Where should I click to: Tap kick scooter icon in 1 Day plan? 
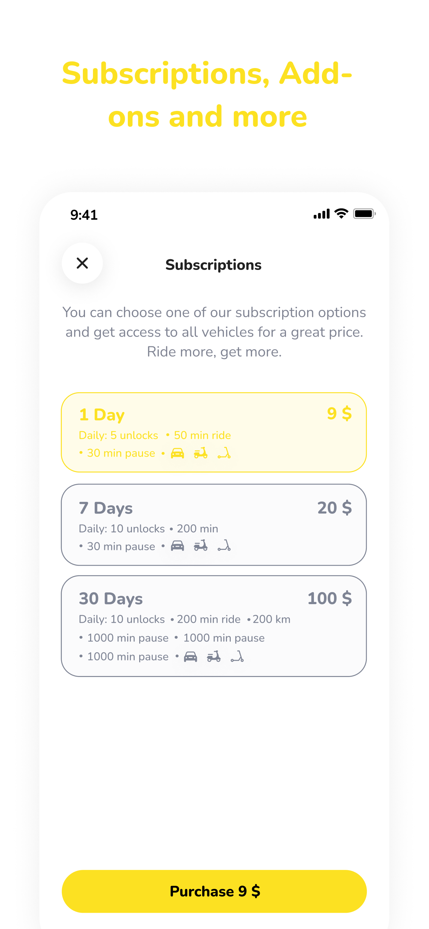(x=224, y=453)
